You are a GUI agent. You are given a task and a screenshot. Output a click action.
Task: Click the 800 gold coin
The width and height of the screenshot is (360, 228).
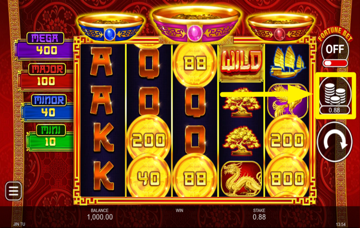point(288,178)
